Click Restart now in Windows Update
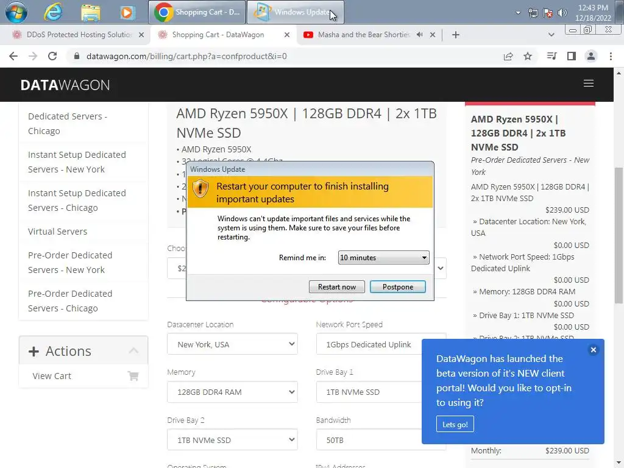This screenshot has width=624, height=468. click(x=336, y=287)
